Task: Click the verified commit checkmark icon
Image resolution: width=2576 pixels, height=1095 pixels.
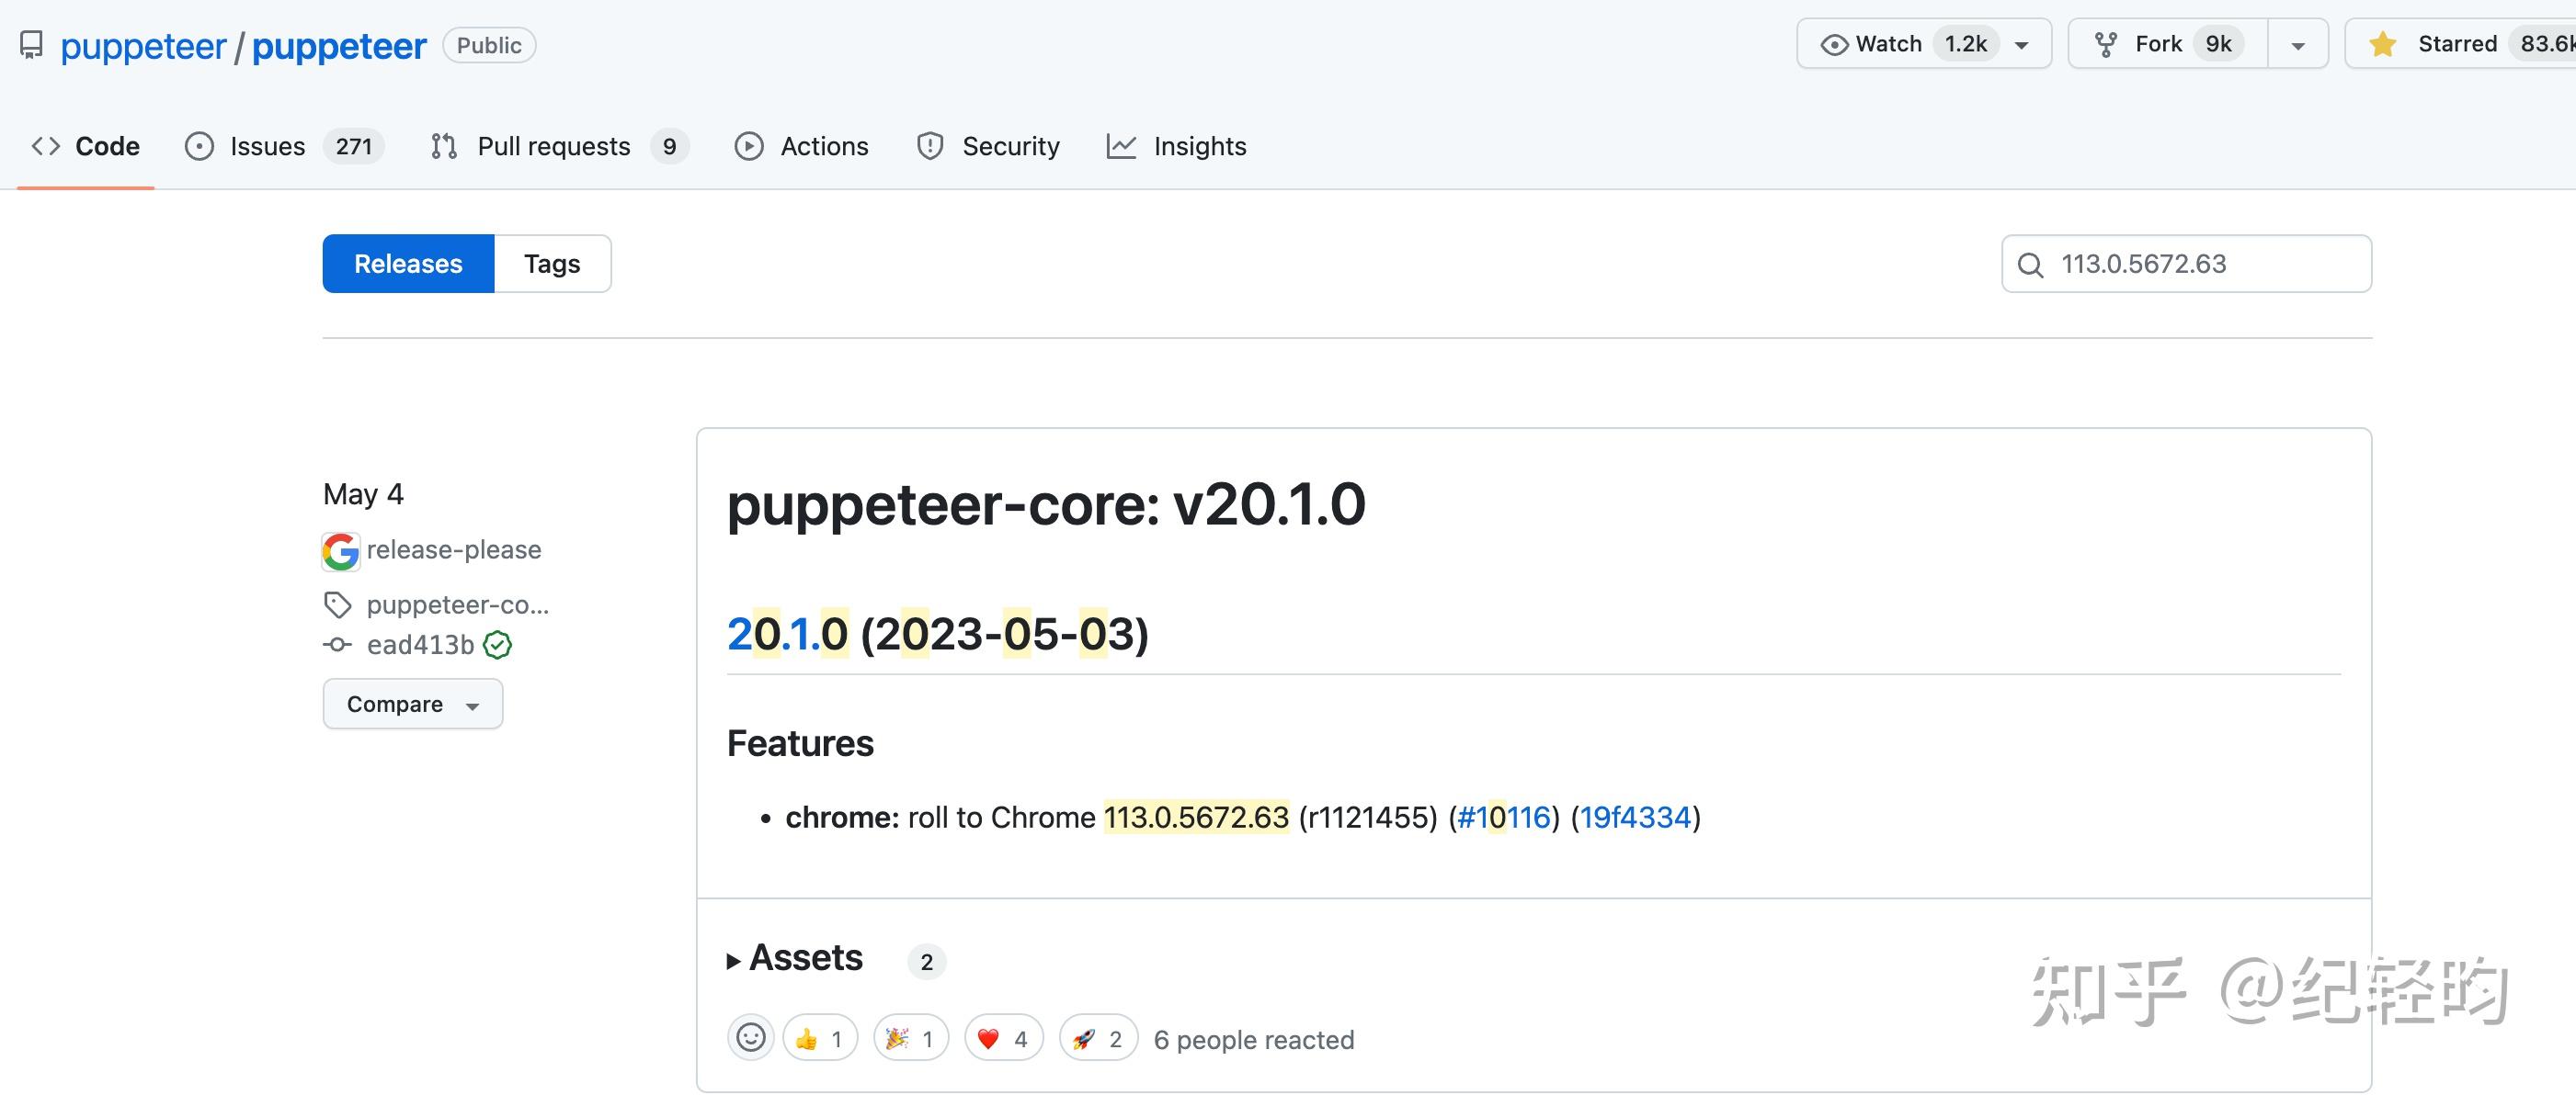Action: 497,646
